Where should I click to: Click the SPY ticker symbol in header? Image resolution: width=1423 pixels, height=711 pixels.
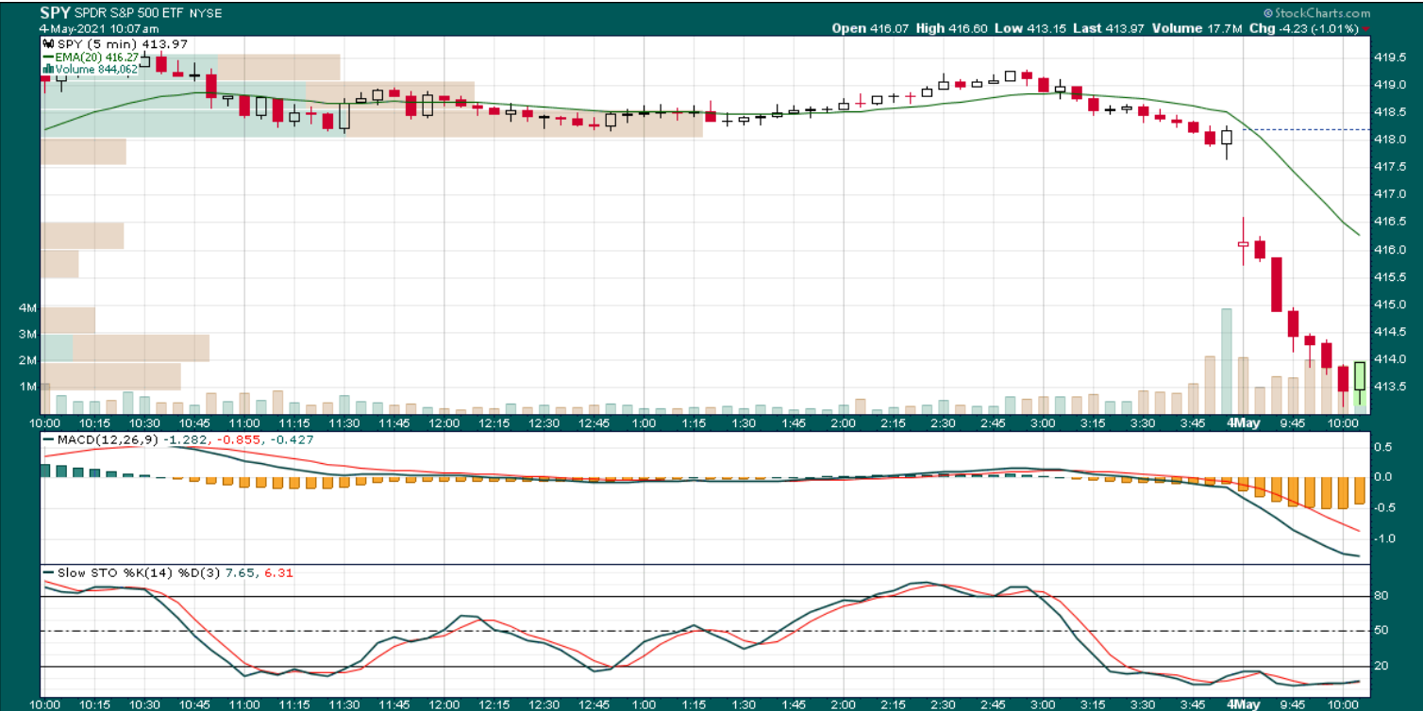click(55, 13)
